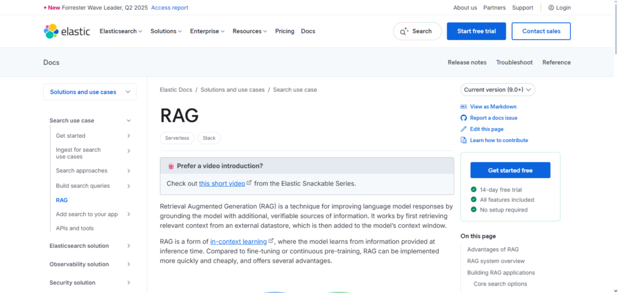Open Support in top bar

tap(523, 7)
